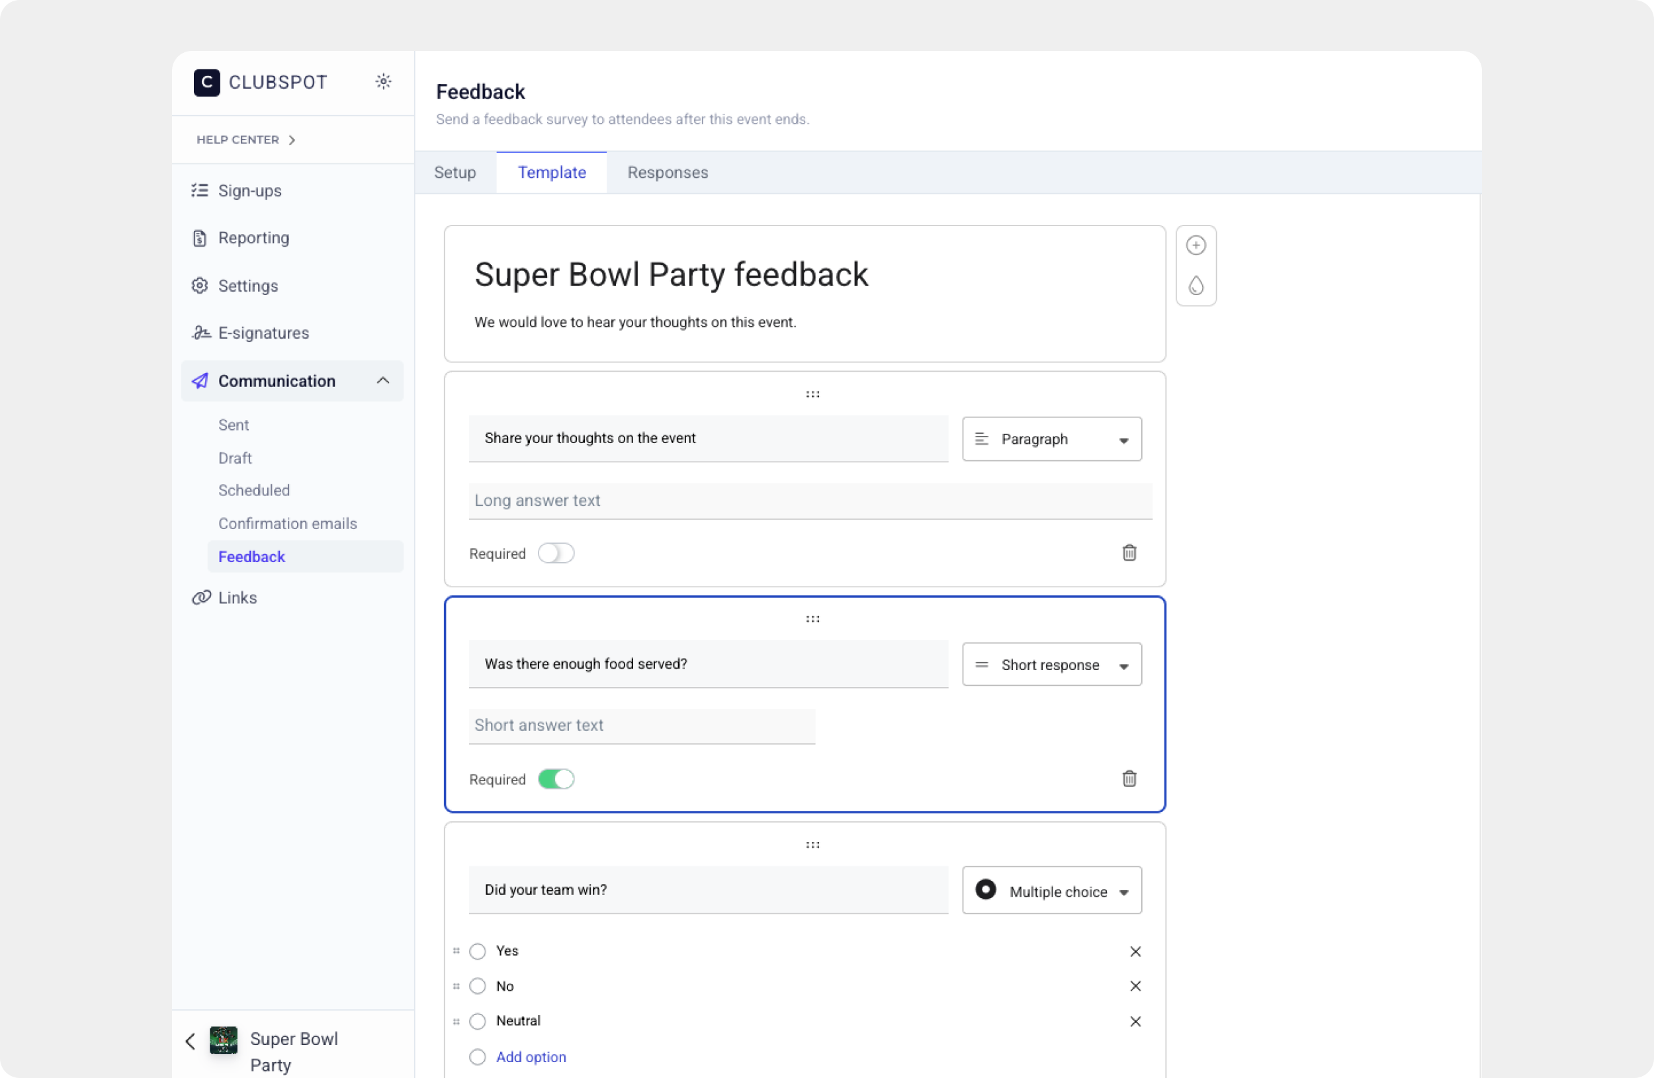The height and width of the screenshot is (1078, 1654).
Task: Remove the 'No' option
Action: coord(1135,985)
